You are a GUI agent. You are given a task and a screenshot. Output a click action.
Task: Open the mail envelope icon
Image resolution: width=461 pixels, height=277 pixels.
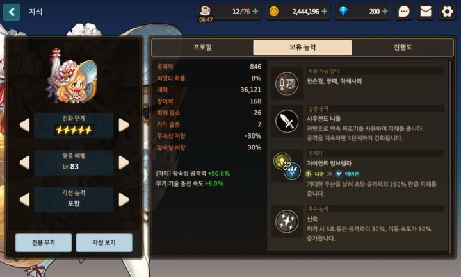[x=425, y=12]
